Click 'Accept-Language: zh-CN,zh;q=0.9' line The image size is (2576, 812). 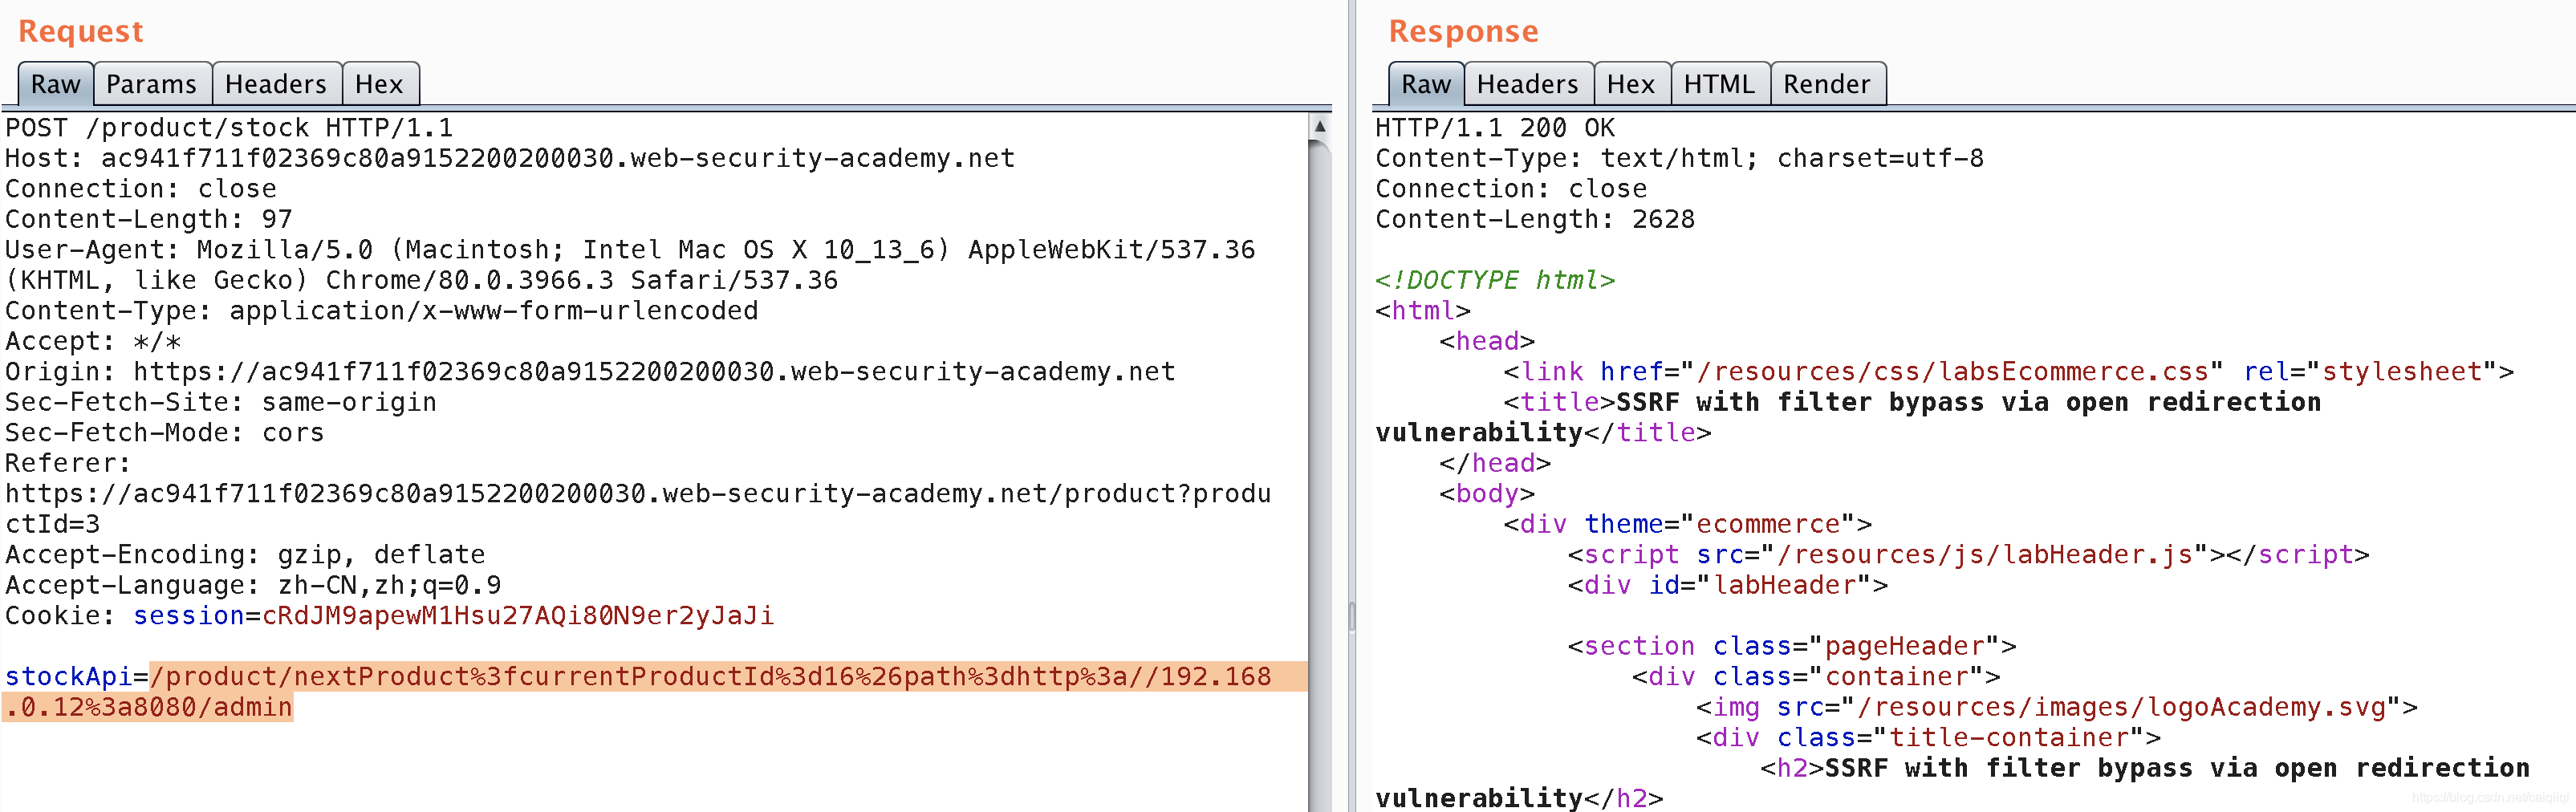pyautogui.click(x=253, y=585)
